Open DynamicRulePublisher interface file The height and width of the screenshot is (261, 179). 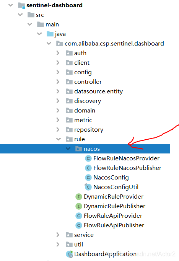115,206
